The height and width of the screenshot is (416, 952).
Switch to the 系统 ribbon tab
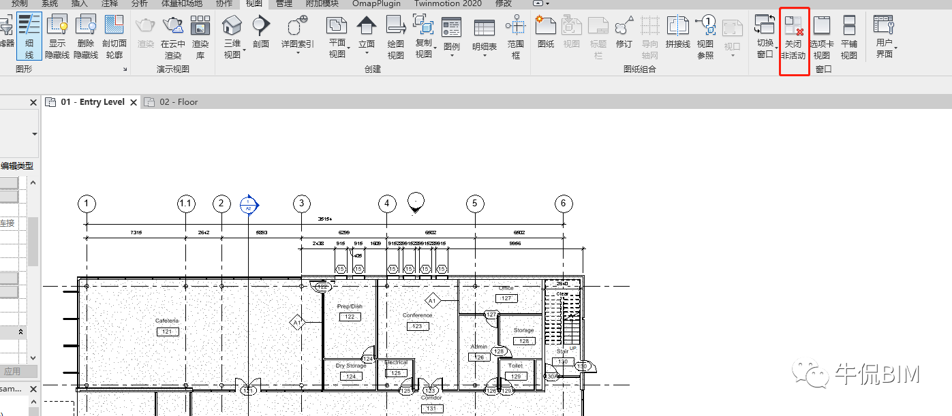point(50,3)
